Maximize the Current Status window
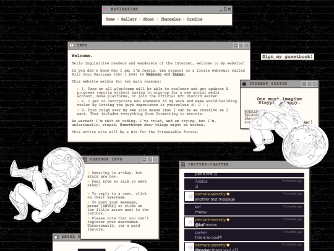The image size is (334, 251). click(x=309, y=84)
